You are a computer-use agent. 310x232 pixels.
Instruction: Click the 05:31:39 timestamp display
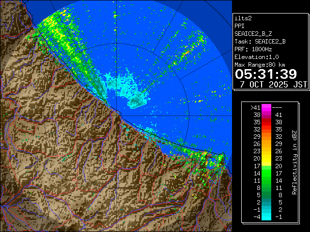pyautogui.click(x=266, y=74)
